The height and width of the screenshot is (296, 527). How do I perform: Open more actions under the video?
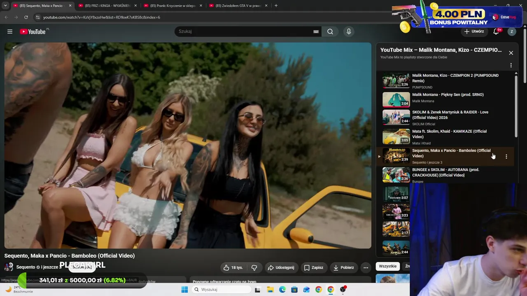pyautogui.click(x=366, y=268)
